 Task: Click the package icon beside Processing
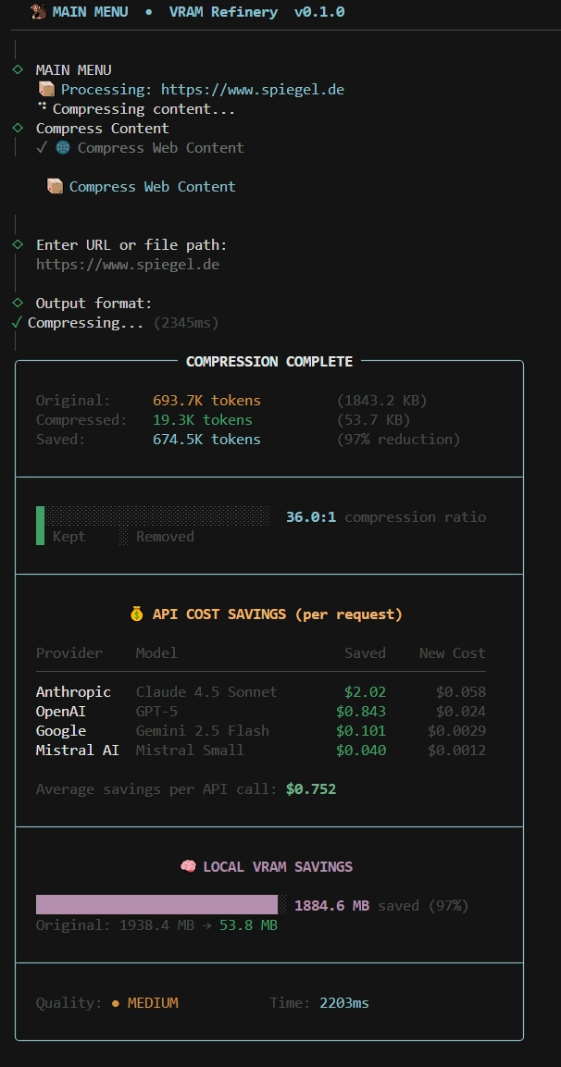(46, 89)
